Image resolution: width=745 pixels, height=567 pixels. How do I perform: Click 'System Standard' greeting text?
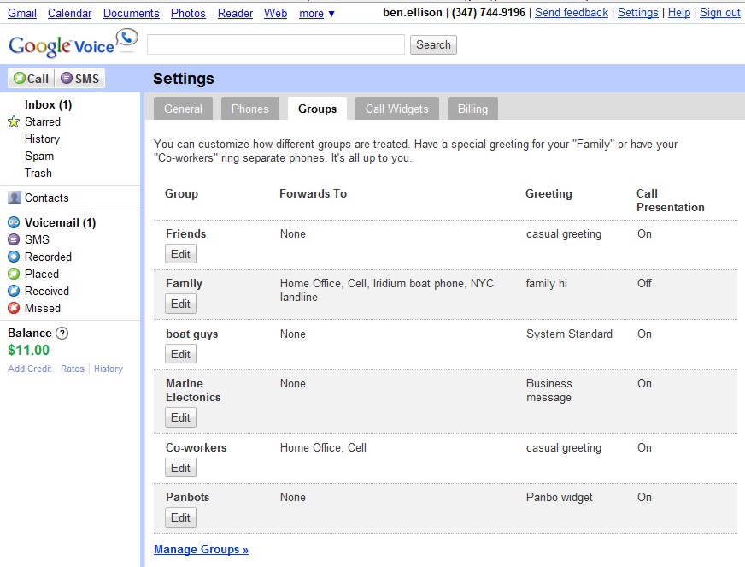pyautogui.click(x=569, y=334)
